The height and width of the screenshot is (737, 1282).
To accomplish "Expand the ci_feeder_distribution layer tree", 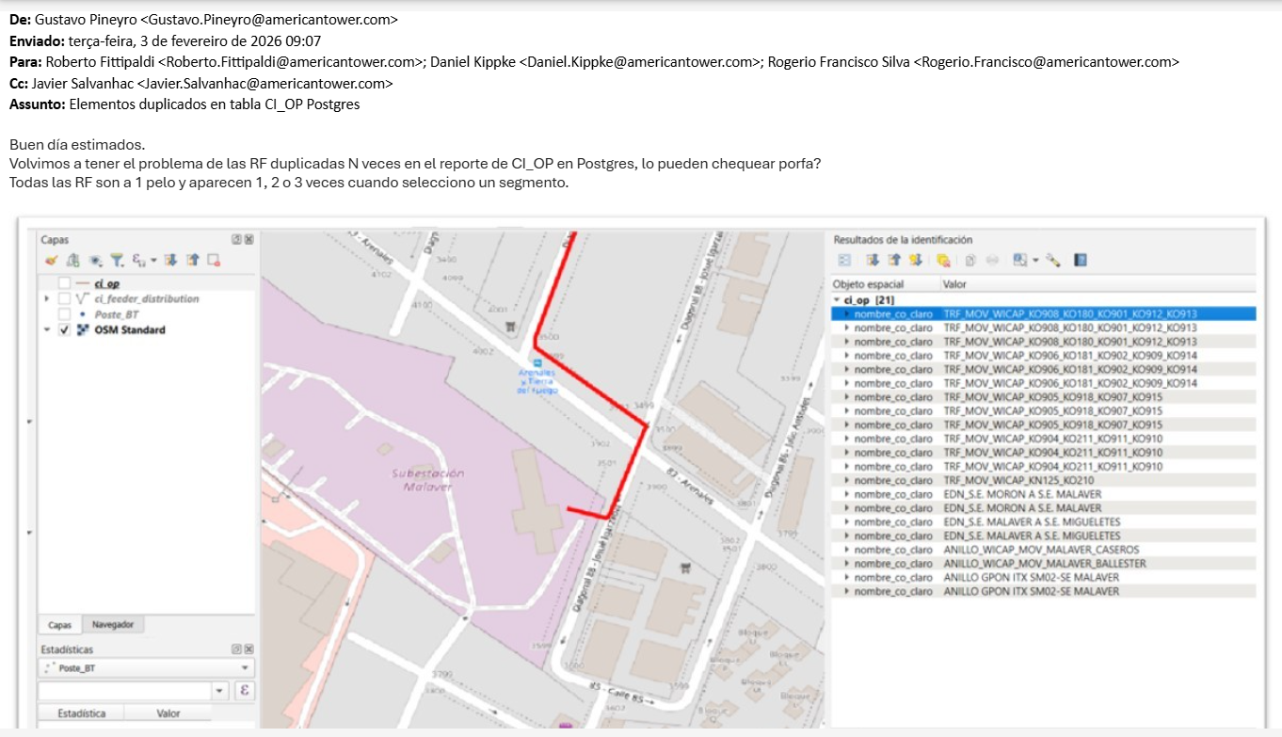I will pos(47,299).
